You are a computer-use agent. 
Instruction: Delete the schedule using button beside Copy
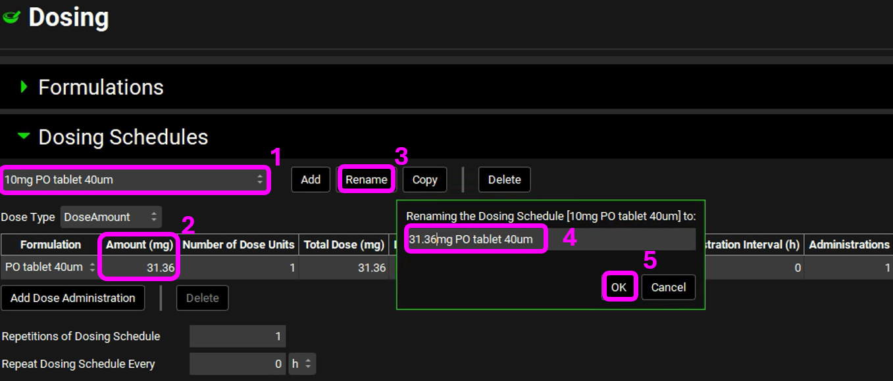point(504,179)
